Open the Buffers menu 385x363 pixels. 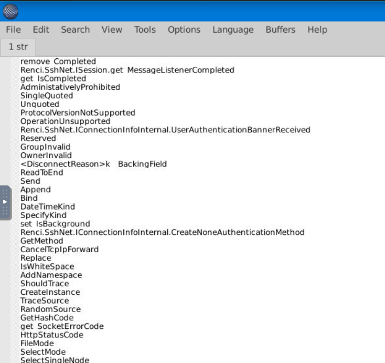(281, 30)
